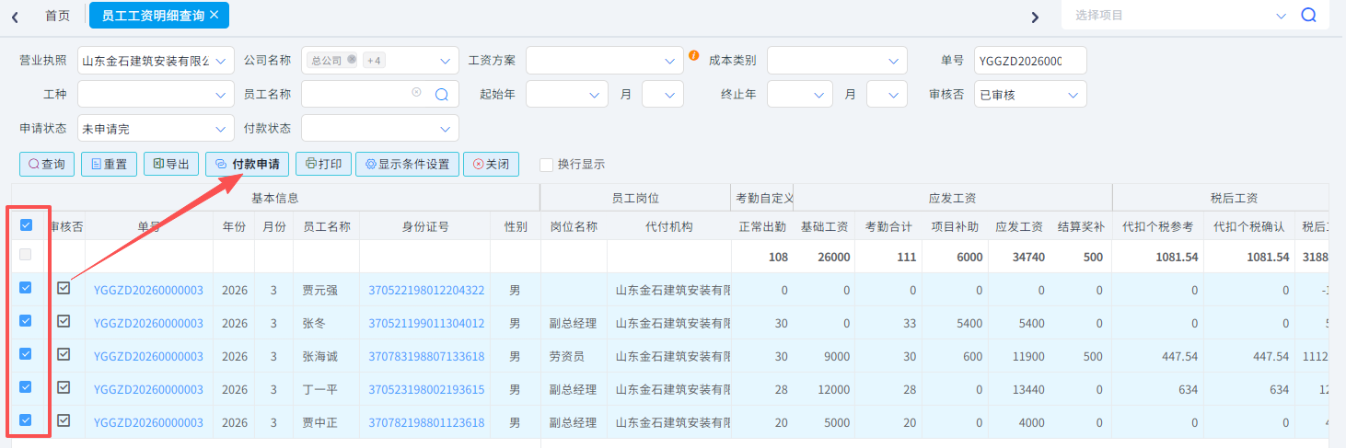
Task: Open the YGGZD20260000003 link for 贾元强
Action: 148,290
